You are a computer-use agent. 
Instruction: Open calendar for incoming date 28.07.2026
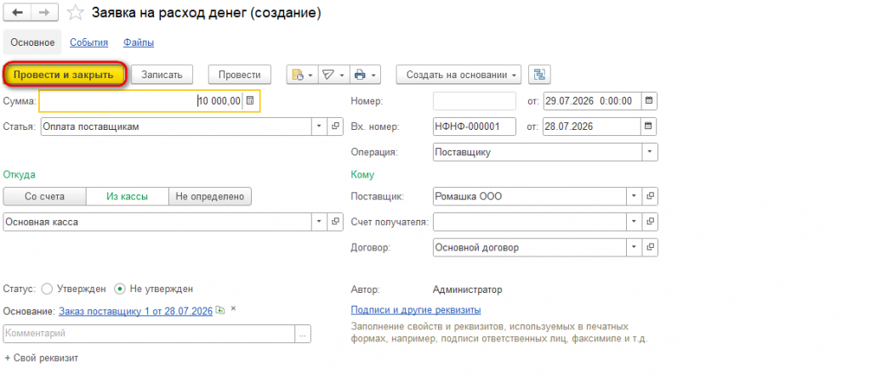(649, 127)
